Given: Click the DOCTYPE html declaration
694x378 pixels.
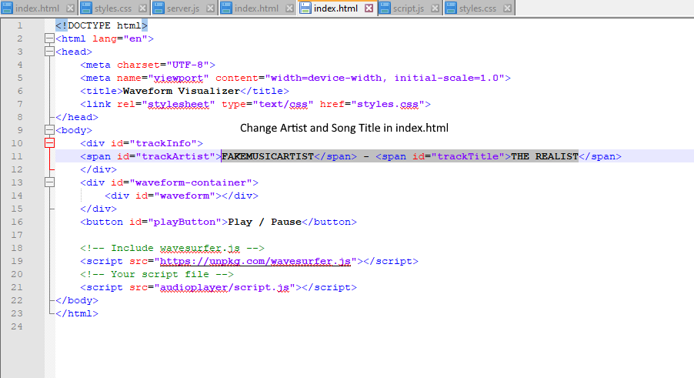Looking at the screenshot, I should click(102, 25).
